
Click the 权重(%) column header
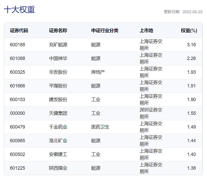[x=189, y=31]
